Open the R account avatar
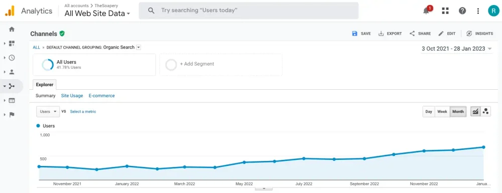 pos(493,11)
